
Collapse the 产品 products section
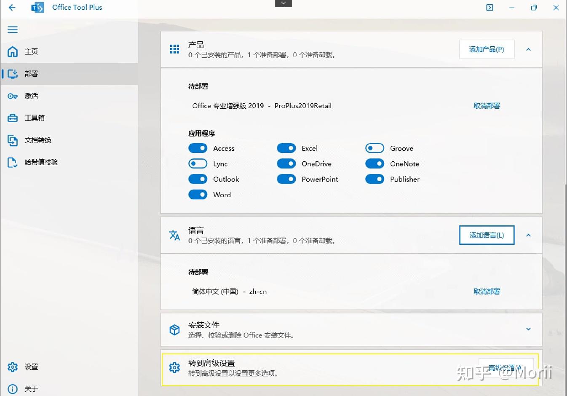[528, 49]
